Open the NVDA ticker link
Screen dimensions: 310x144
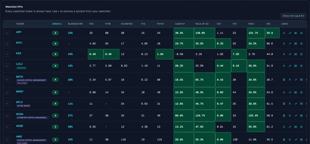tap(20, 114)
